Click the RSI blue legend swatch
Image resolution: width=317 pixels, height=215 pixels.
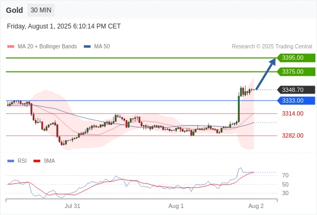click(11, 161)
